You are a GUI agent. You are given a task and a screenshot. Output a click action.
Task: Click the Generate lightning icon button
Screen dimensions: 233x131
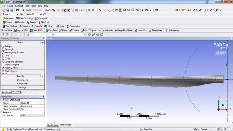click(8, 18)
